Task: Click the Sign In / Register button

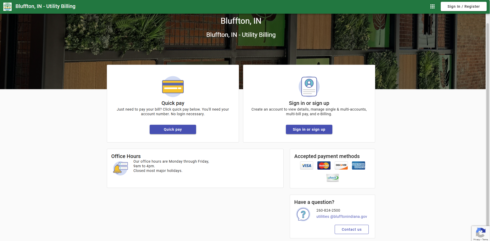Action: tap(463, 6)
